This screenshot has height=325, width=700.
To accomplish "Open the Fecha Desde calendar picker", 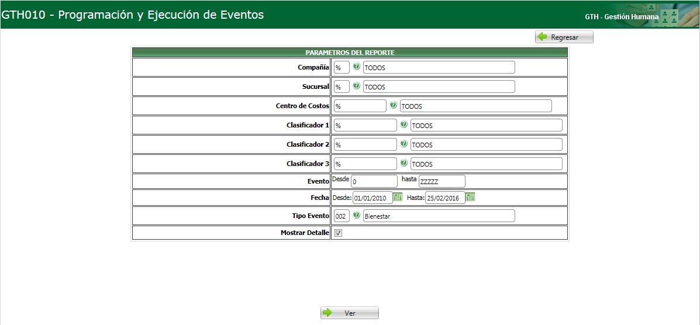I will pyautogui.click(x=398, y=196).
